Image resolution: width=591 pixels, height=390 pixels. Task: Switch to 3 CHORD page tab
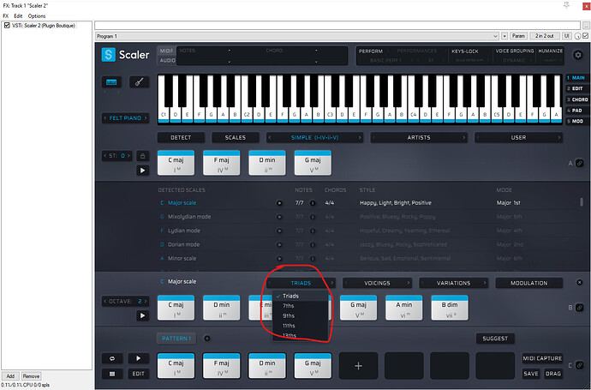(577, 99)
